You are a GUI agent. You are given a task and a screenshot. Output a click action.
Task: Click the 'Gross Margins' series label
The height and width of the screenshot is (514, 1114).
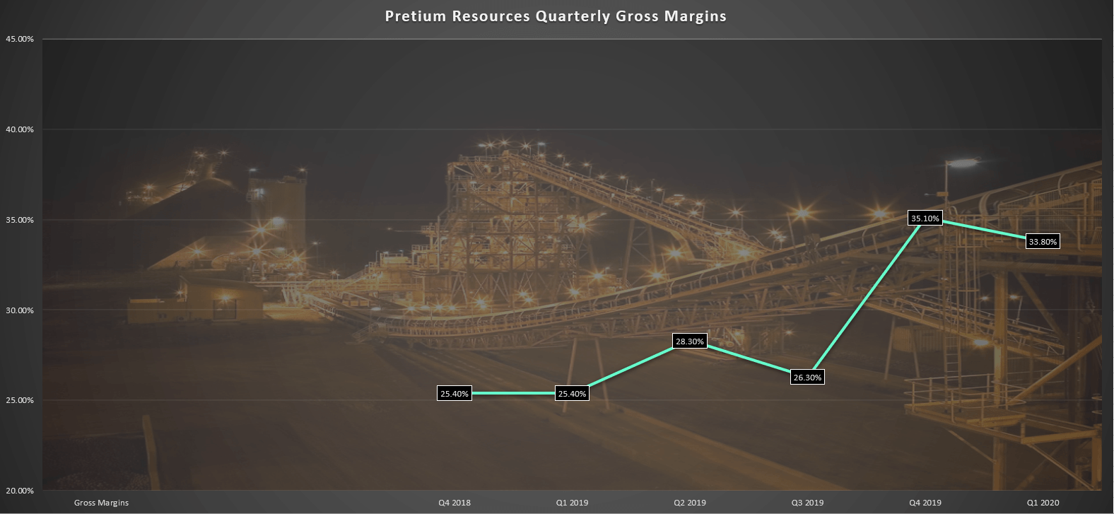tap(101, 503)
